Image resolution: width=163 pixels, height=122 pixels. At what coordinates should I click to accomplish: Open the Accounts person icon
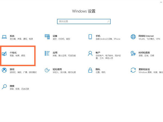90,53
